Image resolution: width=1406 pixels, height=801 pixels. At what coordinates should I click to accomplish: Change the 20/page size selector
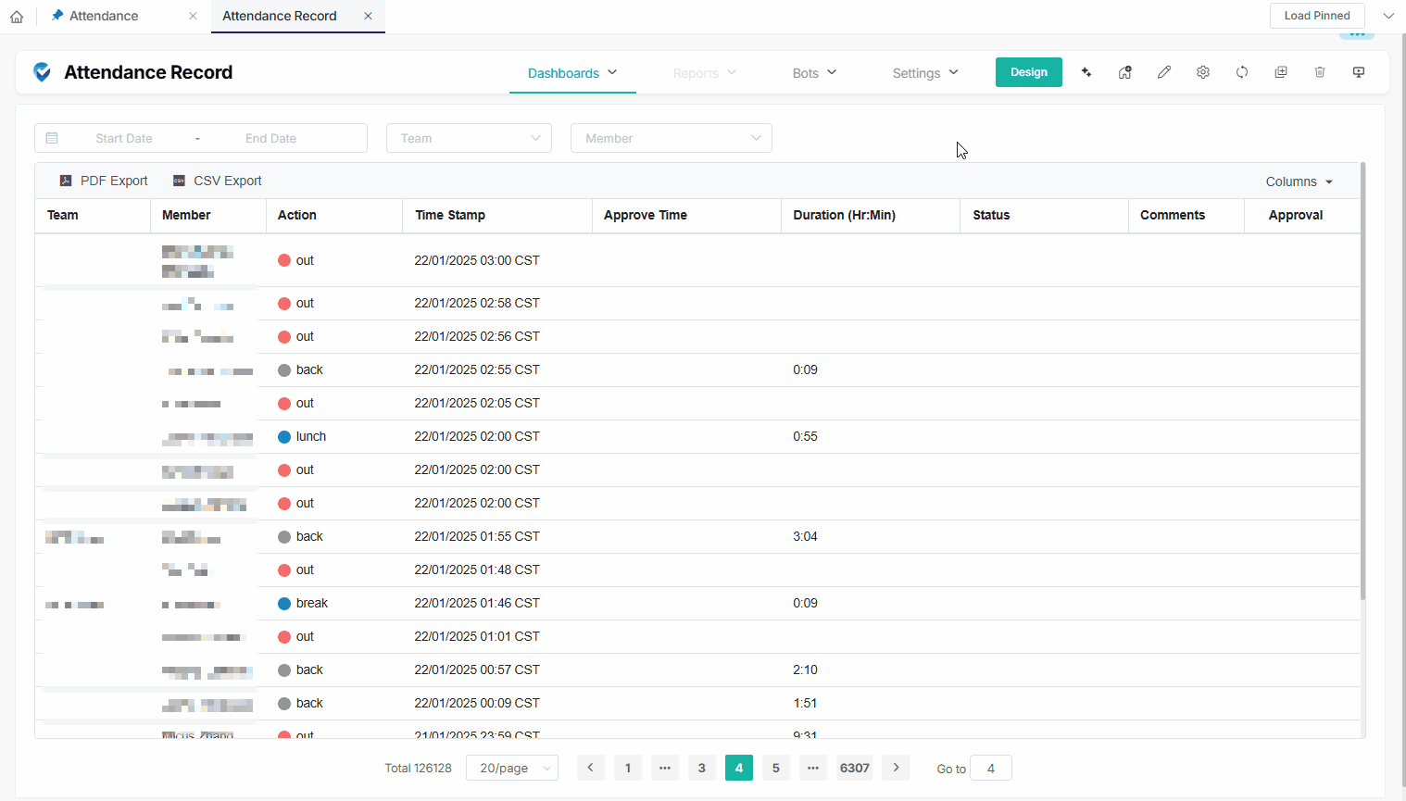pyautogui.click(x=512, y=768)
